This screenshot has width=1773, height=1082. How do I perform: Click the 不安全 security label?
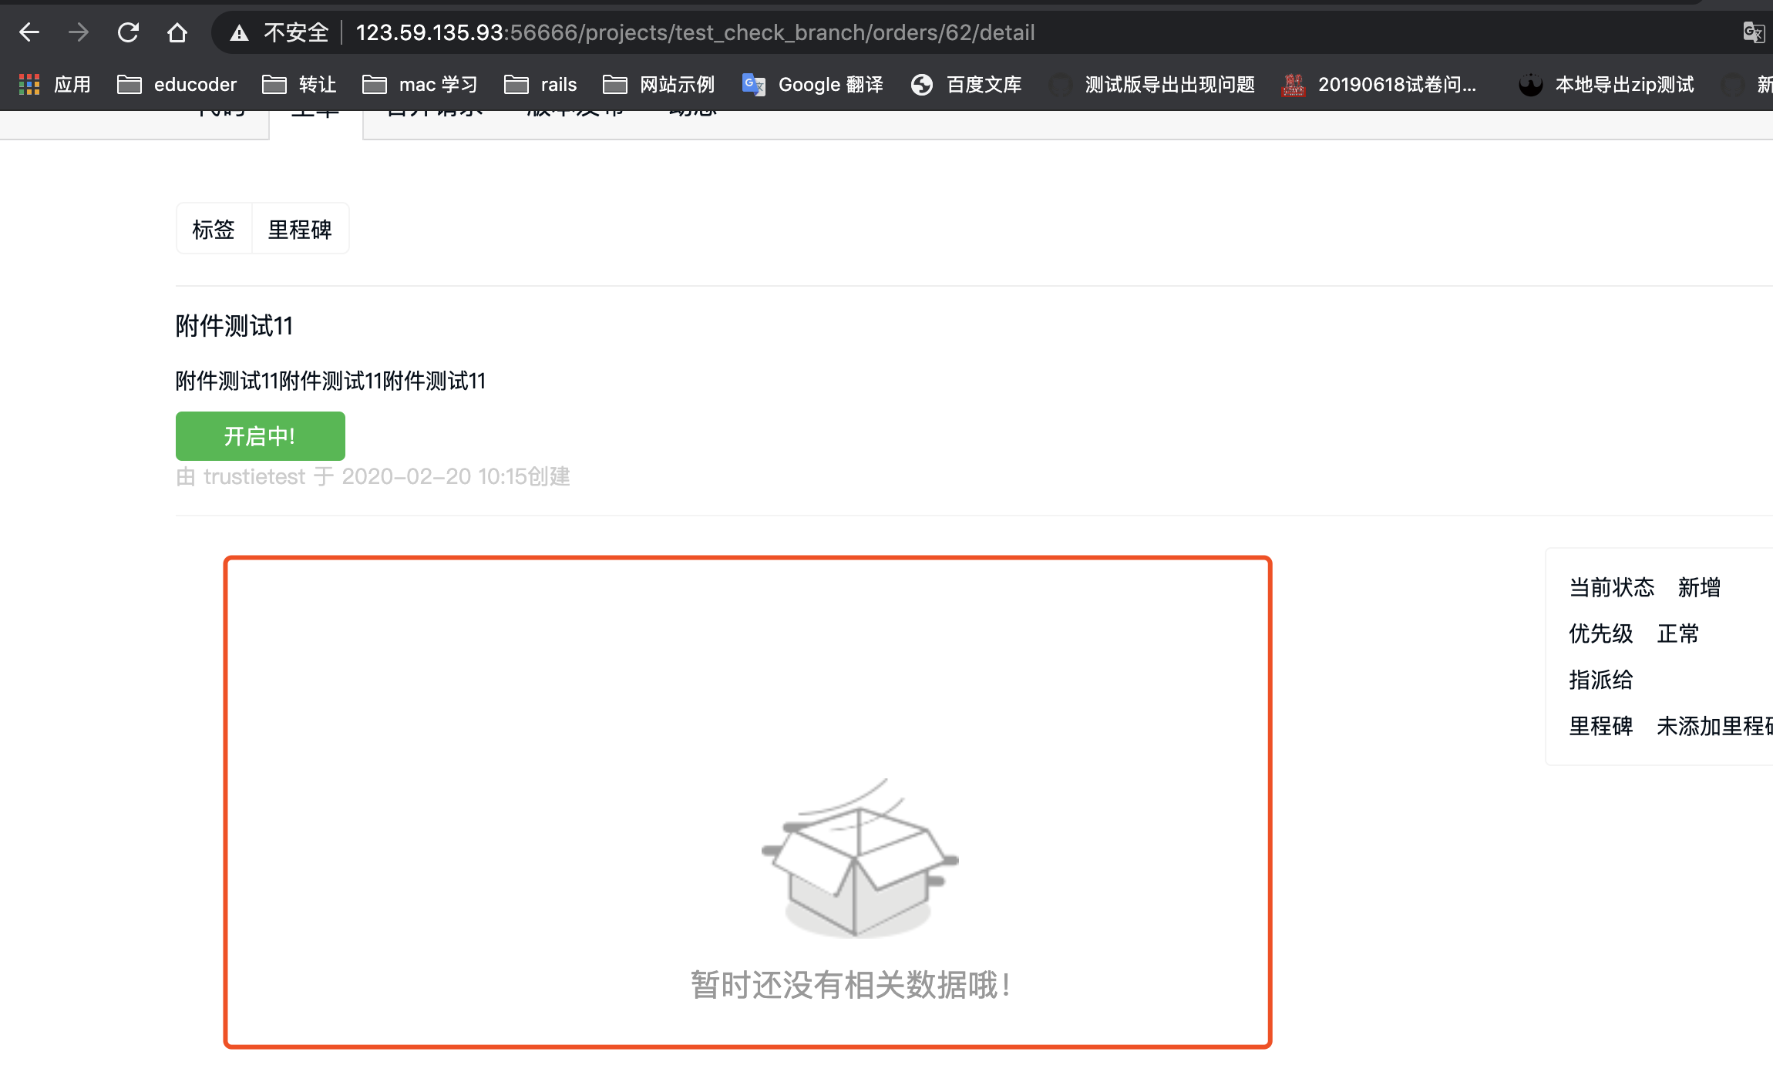point(296,32)
